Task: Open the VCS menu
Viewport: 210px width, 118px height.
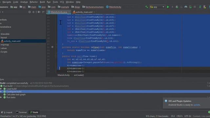Action: pos(62,2)
